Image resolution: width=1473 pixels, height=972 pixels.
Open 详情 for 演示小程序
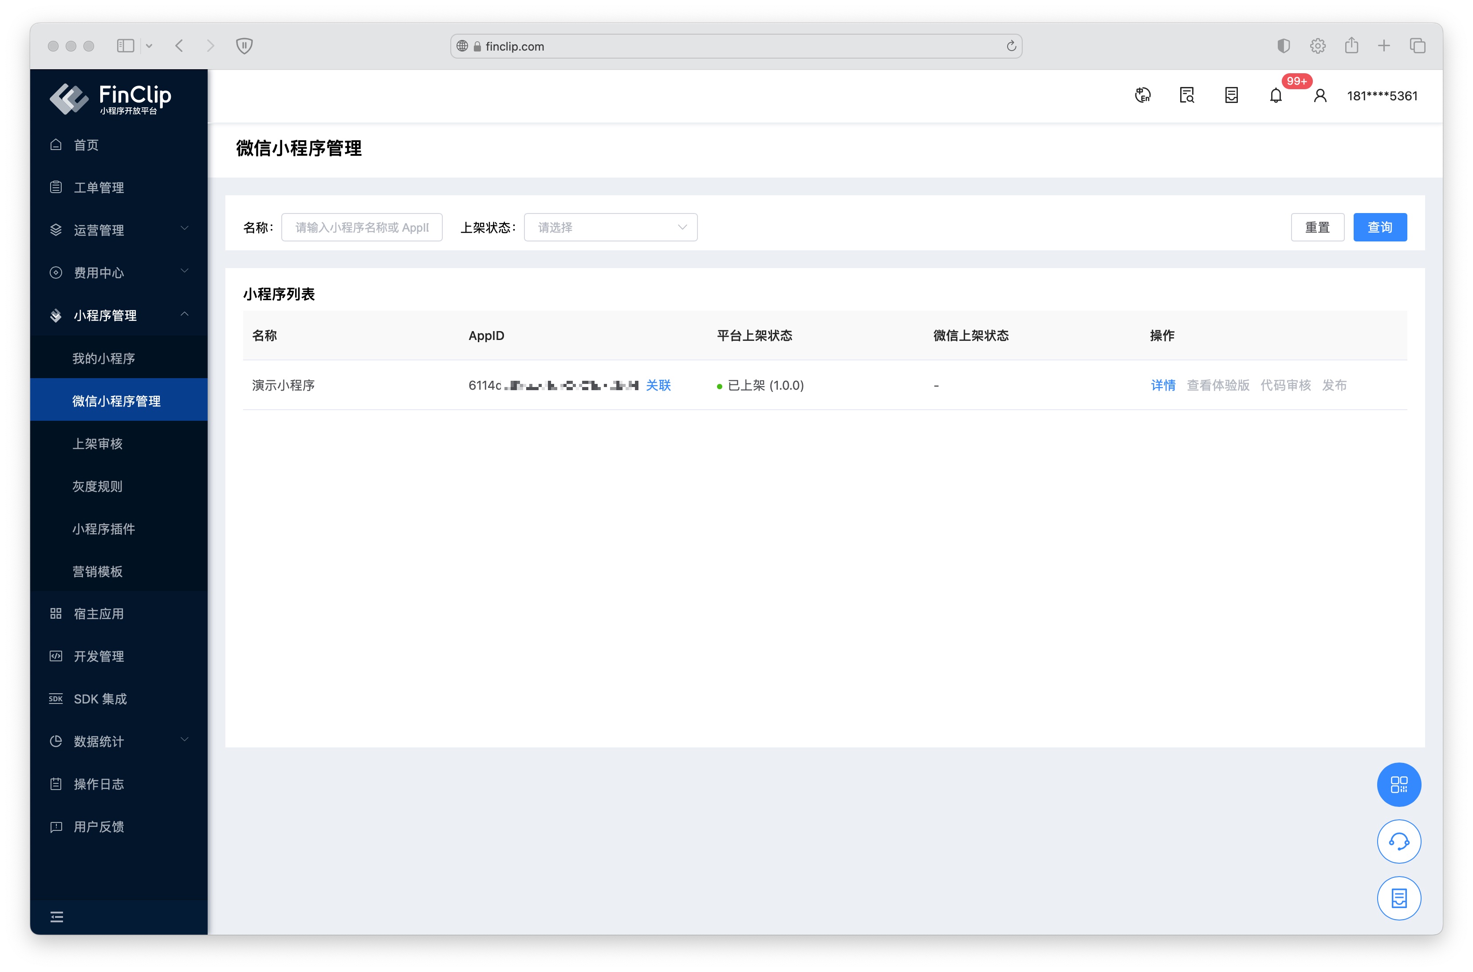coord(1162,385)
